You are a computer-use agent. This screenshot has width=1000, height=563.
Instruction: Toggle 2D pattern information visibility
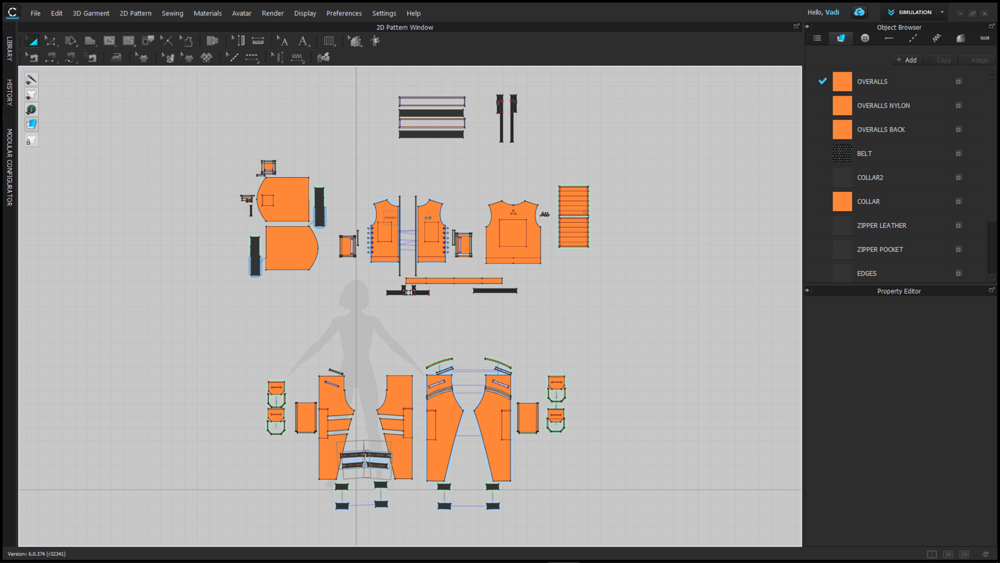point(31,109)
